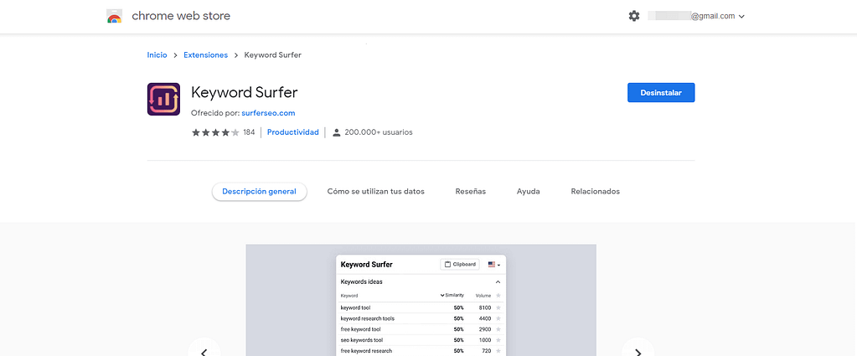Click the 'keyword research tools' row text
Viewport: 857px width, 356px height.
367,318
